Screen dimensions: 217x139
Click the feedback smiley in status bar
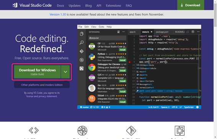[197, 107]
